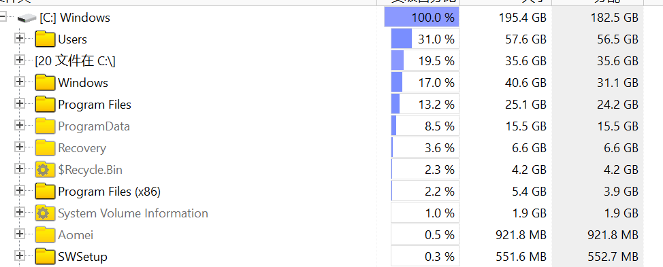Select the Windows folder icon
663x267 pixels.
pyautogui.click(x=45, y=83)
